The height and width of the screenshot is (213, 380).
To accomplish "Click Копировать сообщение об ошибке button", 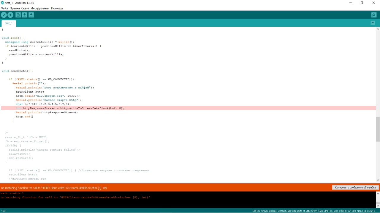I will pos(355,187).
